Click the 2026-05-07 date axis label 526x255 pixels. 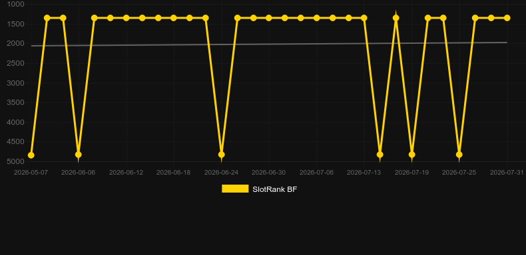(31, 173)
